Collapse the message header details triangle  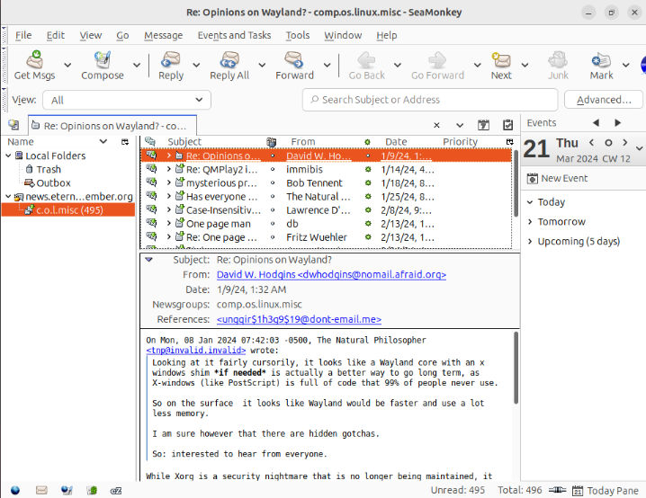coord(148,259)
